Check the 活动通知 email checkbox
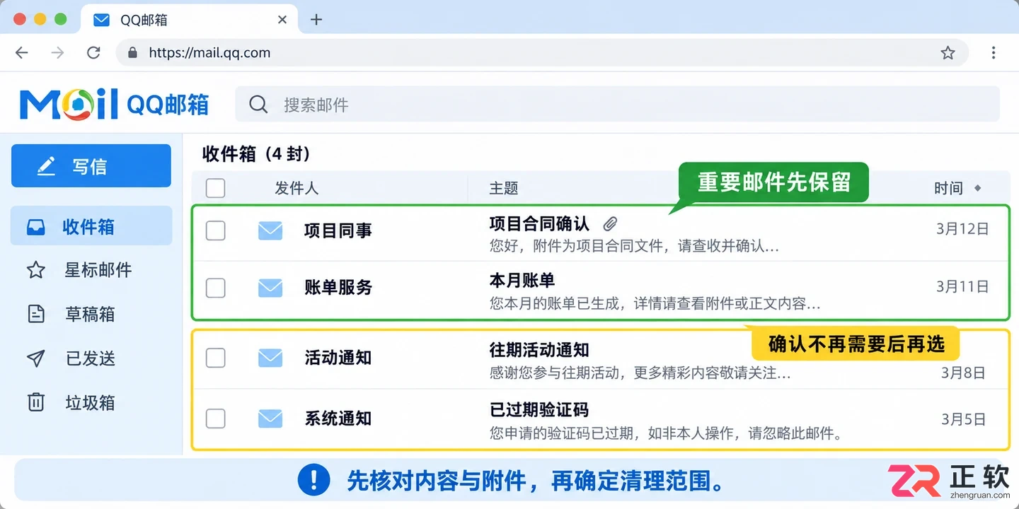This screenshot has width=1019, height=509. pos(216,358)
